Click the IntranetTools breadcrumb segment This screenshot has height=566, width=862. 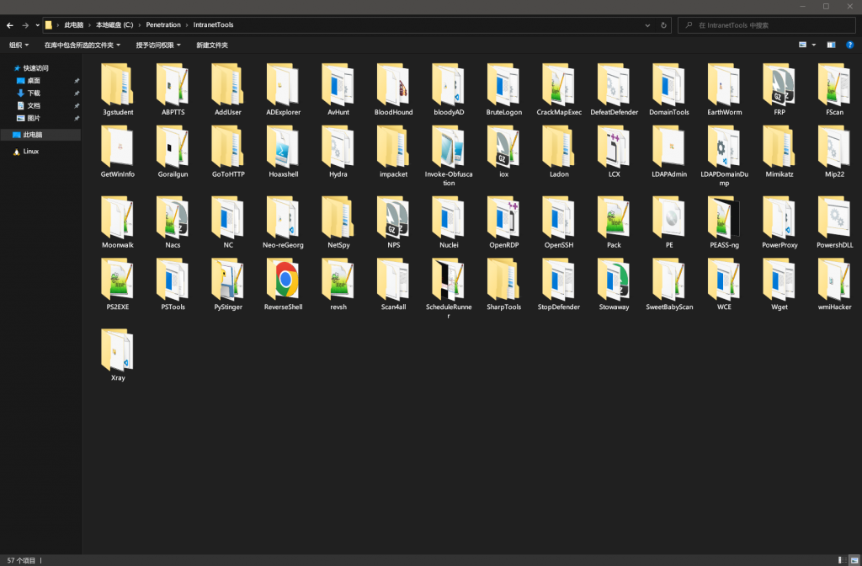[x=213, y=24]
